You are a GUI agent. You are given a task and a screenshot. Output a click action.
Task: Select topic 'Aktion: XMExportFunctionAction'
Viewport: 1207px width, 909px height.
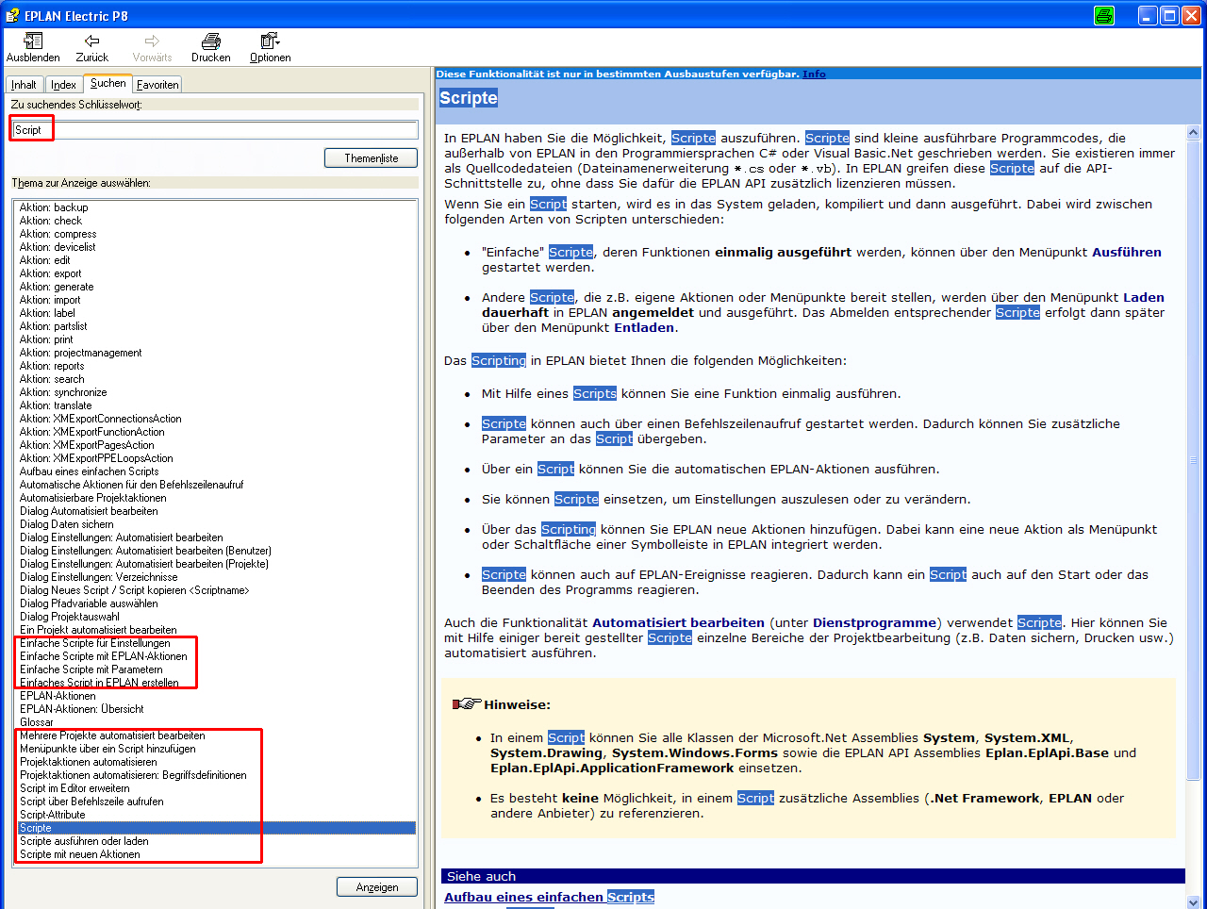[x=91, y=432]
